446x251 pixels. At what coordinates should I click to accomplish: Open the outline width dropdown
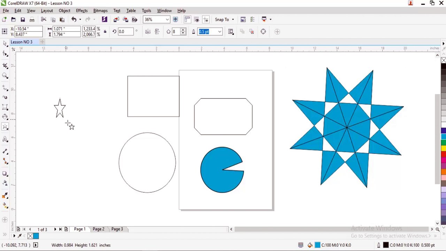tap(220, 32)
